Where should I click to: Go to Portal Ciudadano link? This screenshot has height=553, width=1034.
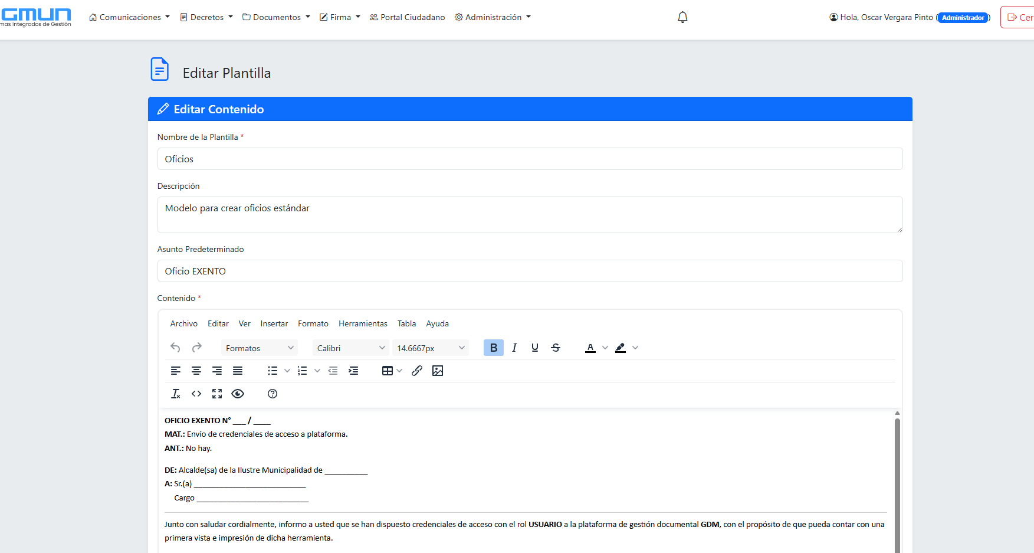point(408,17)
